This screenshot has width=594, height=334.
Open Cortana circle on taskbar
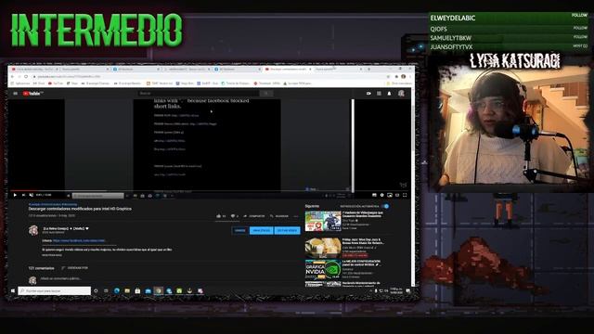coord(96,290)
